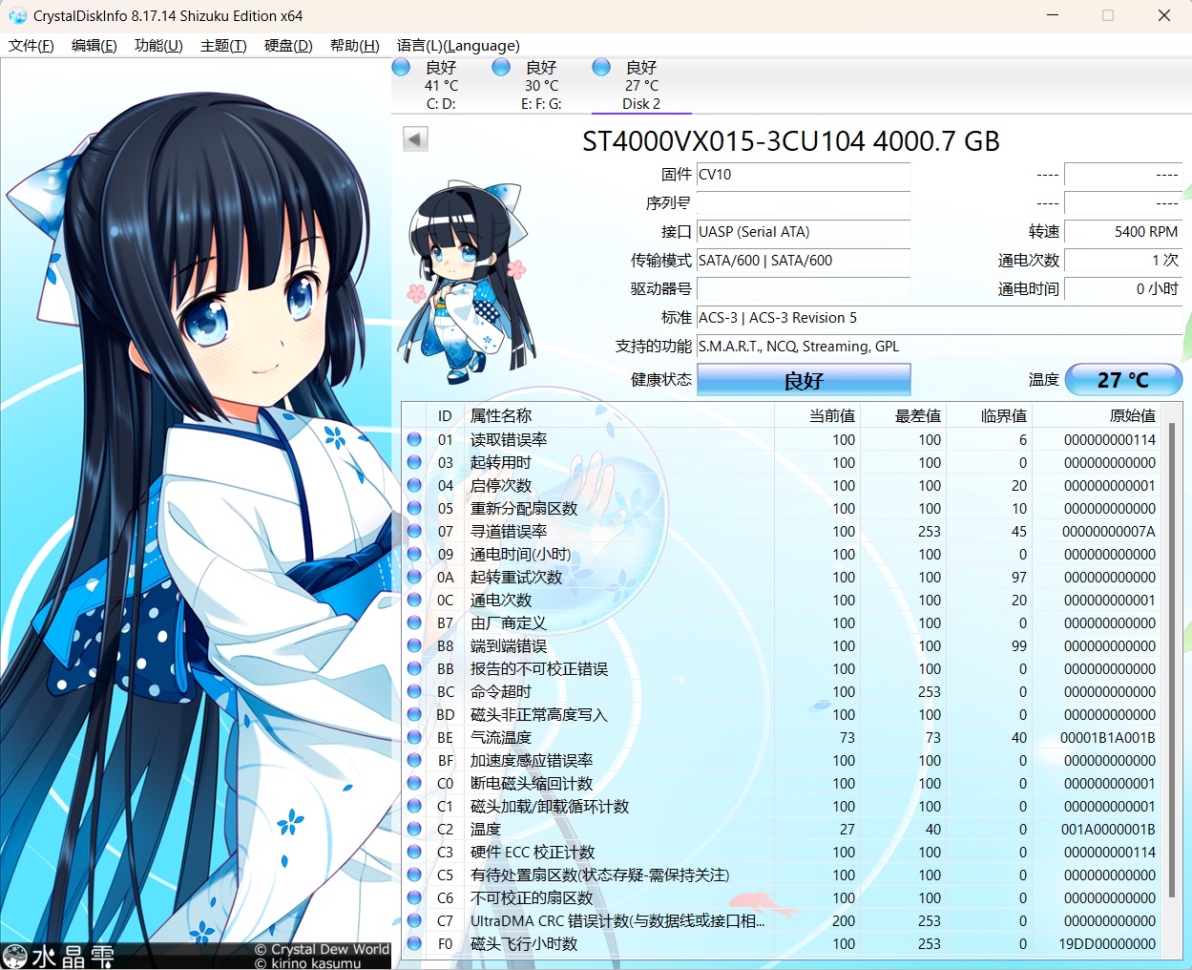Click the 支持的功能 S.M.A.R.T. field
The width and height of the screenshot is (1192, 970).
940,347
